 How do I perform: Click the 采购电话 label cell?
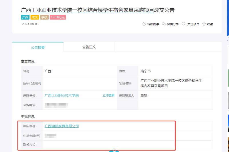click(x=32, y=105)
